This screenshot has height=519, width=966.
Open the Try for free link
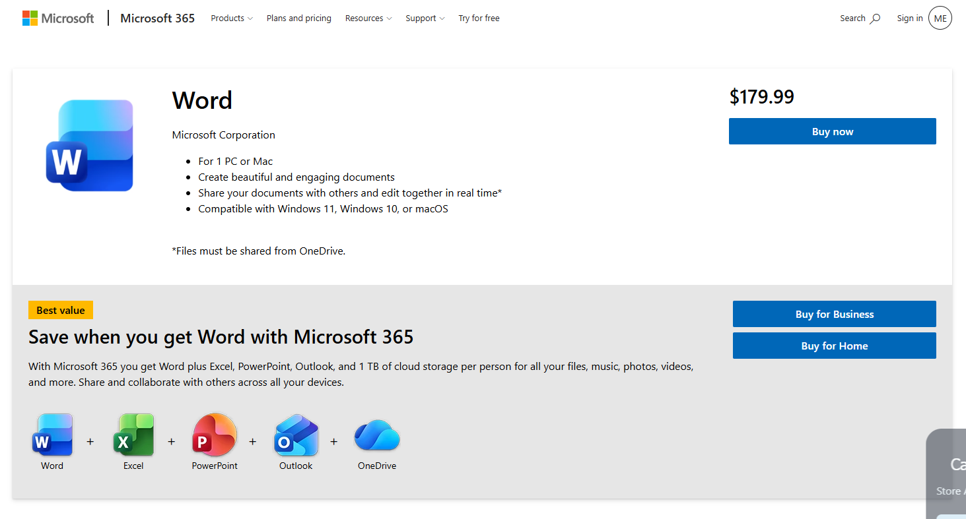pyautogui.click(x=479, y=18)
